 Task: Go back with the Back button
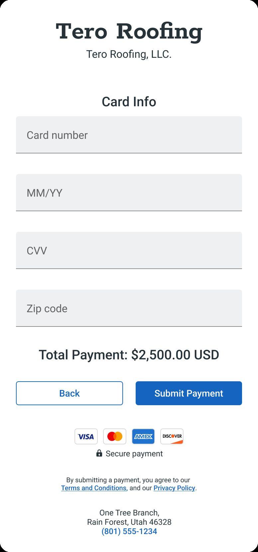coord(69,393)
